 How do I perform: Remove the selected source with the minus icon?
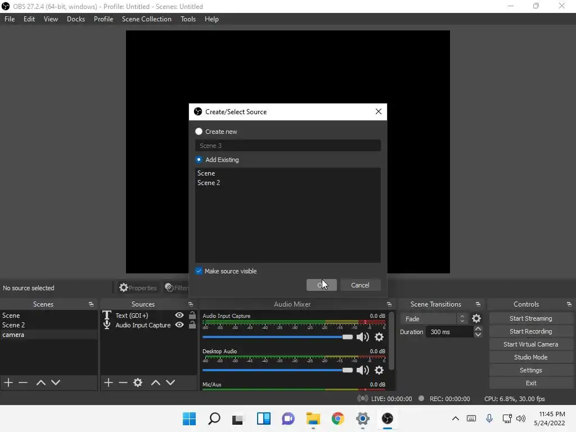123,382
